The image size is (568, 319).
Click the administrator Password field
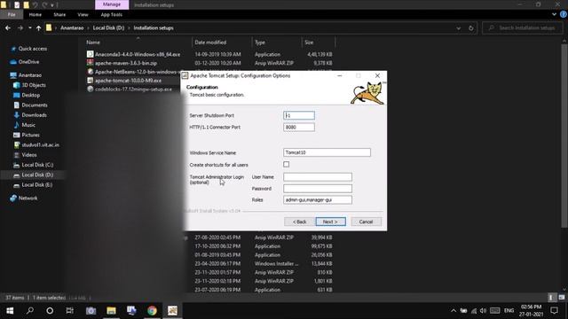pos(318,189)
